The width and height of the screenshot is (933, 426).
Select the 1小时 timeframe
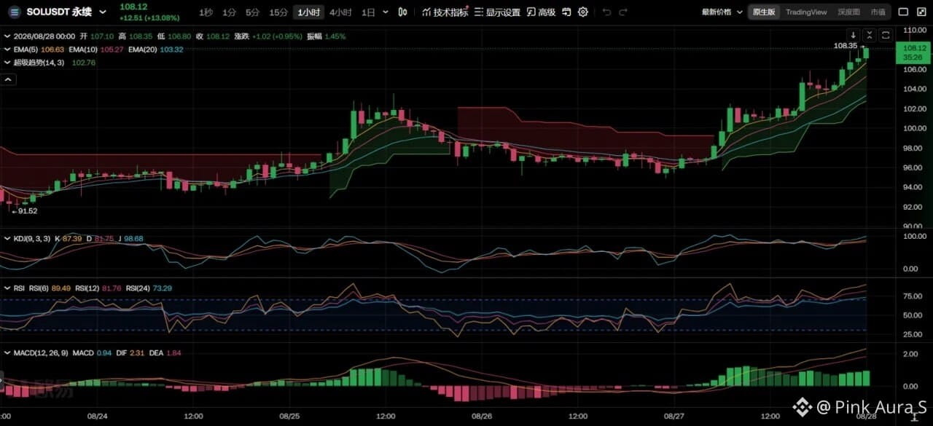click(309, 12)
